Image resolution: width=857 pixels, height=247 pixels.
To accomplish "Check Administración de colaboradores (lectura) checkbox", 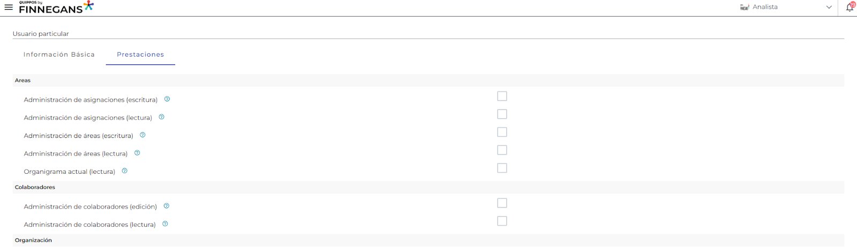I will 502,221.
